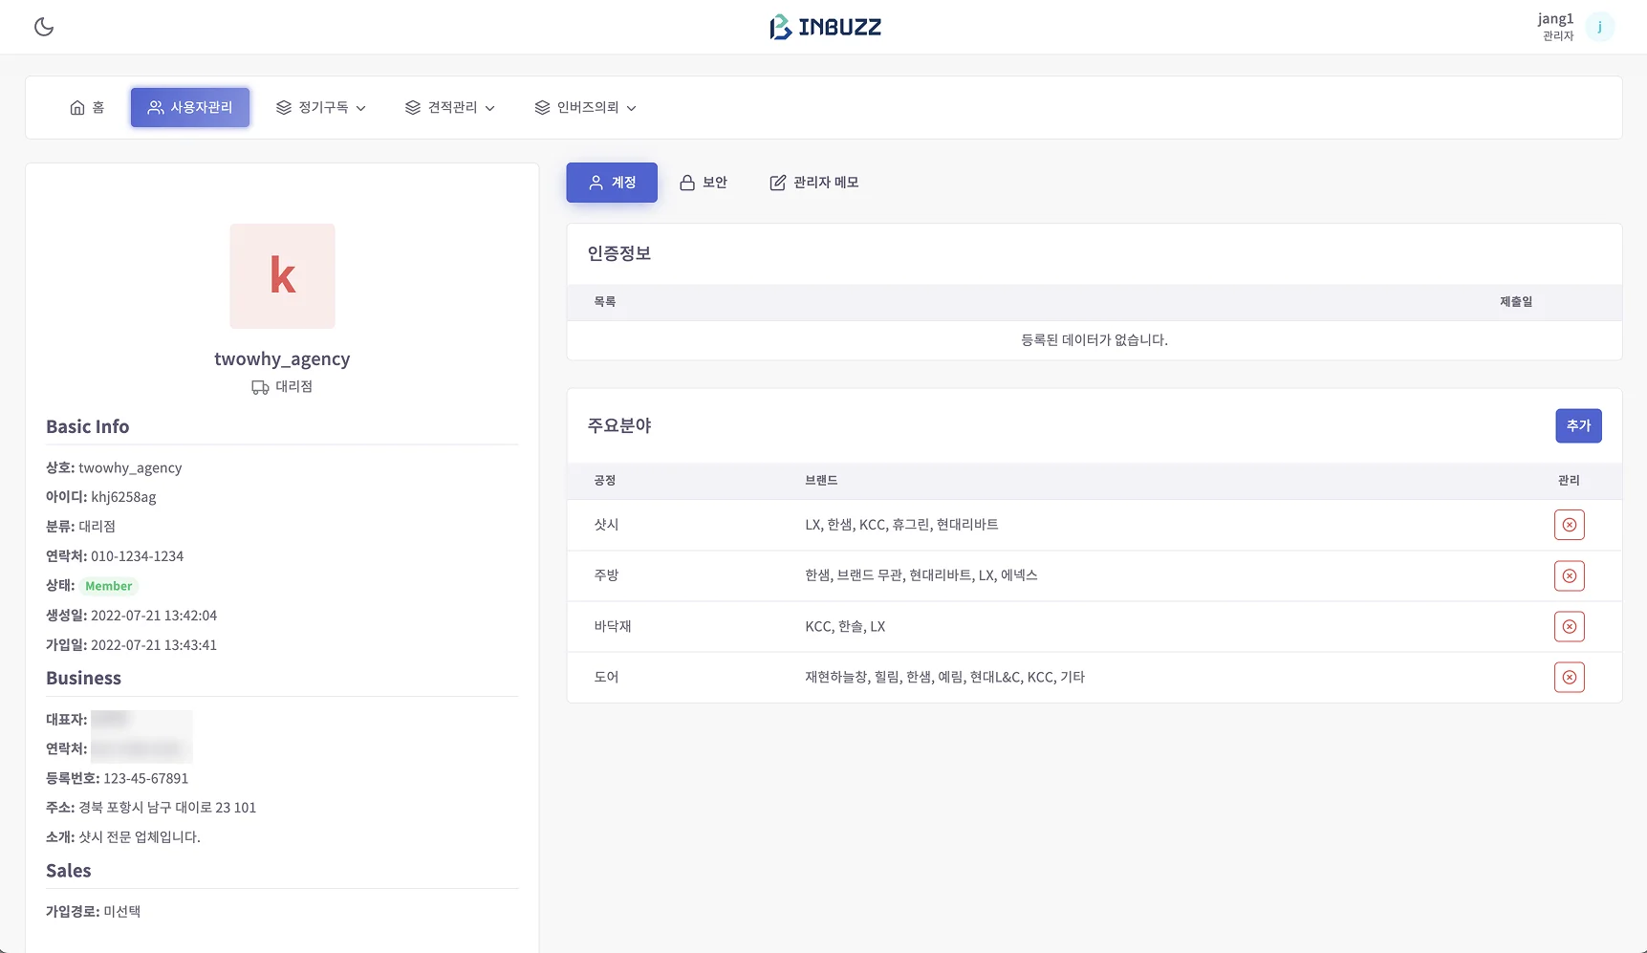The image size is (1647, 953).
Task: Click the 소개 text 샷시 전문 업체입니다.
Action: (140, 837)
